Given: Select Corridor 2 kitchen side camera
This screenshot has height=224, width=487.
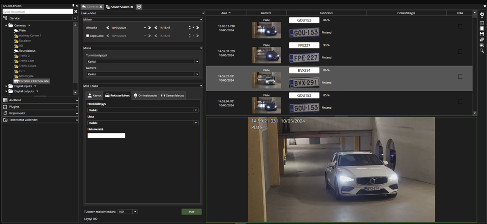Looking at the screenshot, I should click(x=34, y=81).
